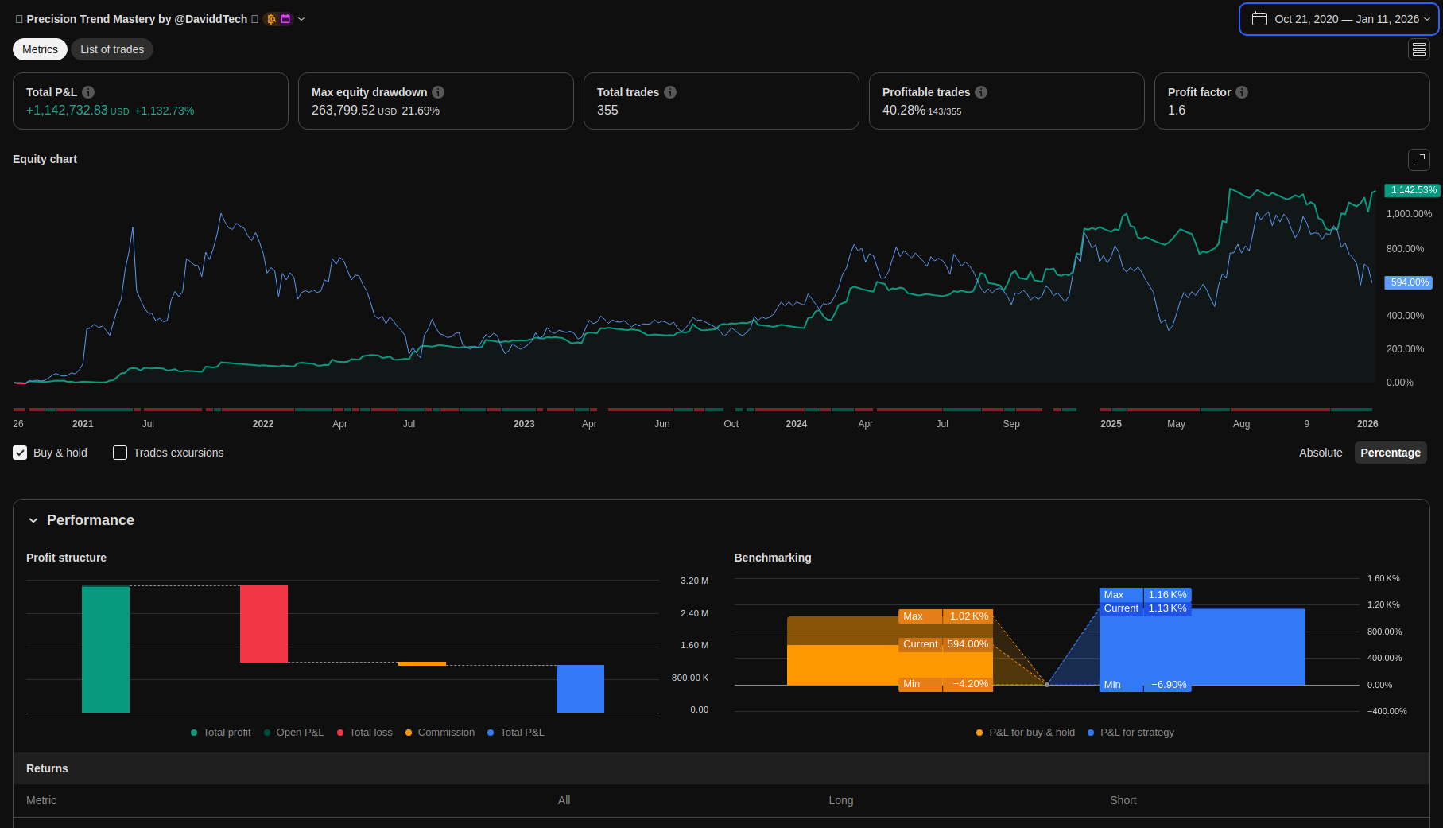Select the Percentage display mode

pos(1390,453)
